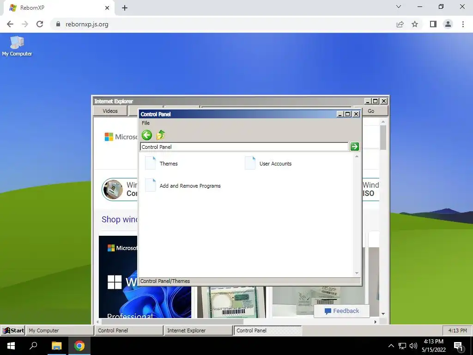Click Internet Explorer vertical scrollbar thumb
The height and width of the screenshot is (355, 473).
click(x=383, y=137)
